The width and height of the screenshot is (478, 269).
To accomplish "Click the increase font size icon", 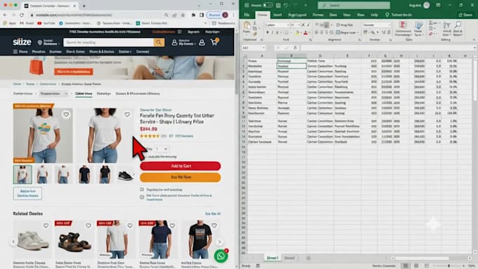I will [x=303, y=25].
